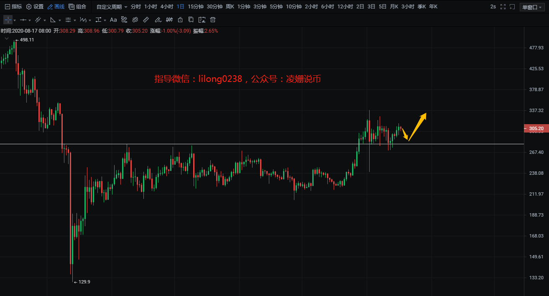Select the freehand brush drawing tool
549x296 pixels.
coord(158,20)
